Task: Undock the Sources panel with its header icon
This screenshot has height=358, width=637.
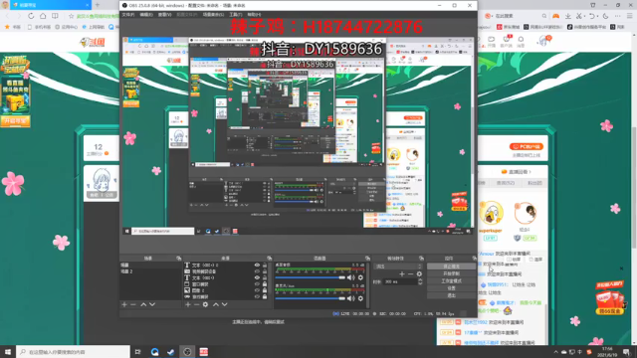Action: pos(270,259)
